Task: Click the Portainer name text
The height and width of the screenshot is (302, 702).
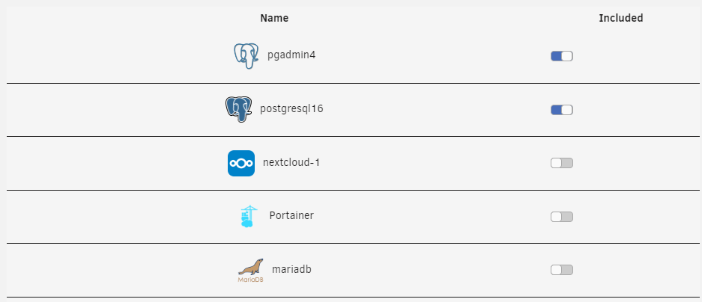Action: 291,215
